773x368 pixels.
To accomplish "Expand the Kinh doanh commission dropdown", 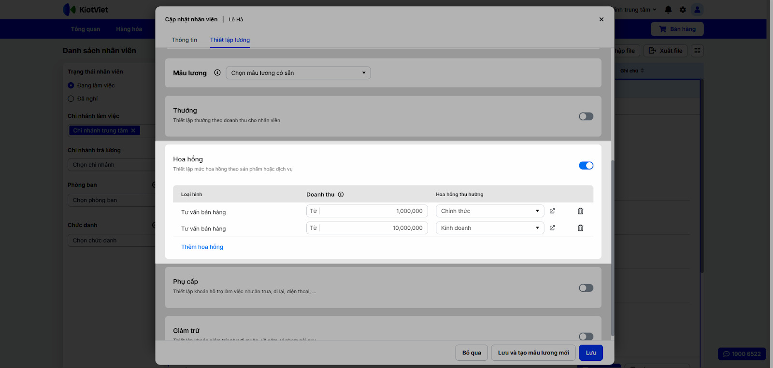I will (x=490, y=228).
